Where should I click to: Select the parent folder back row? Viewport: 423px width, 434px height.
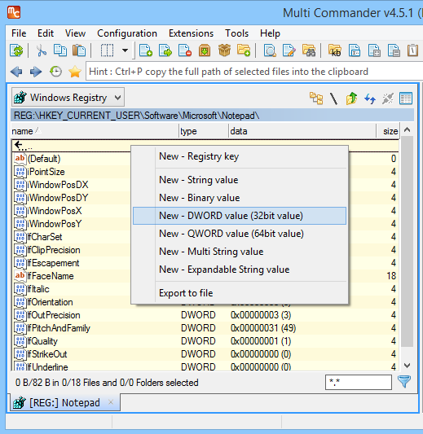(x=205, y=146)
